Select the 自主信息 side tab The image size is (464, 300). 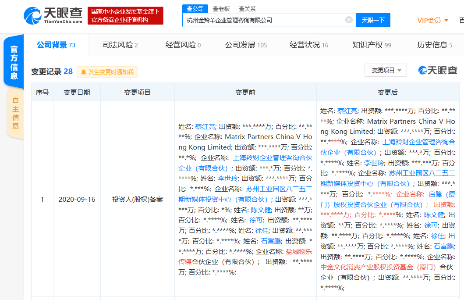(15, 113)
